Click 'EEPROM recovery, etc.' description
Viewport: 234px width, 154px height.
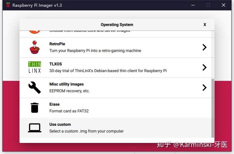[69, 91]
